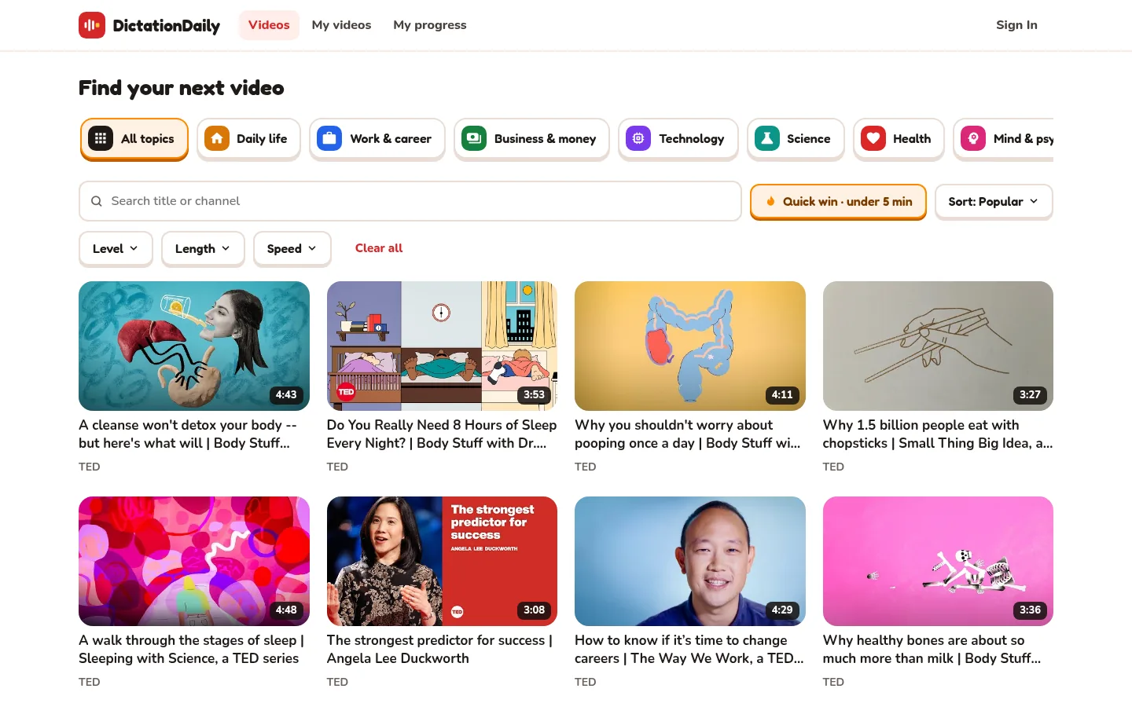This screenshot has width=1132, height=707.
Task: Click title 'Why you shouldn't worry about pooping'
Action: coord(688,434)
